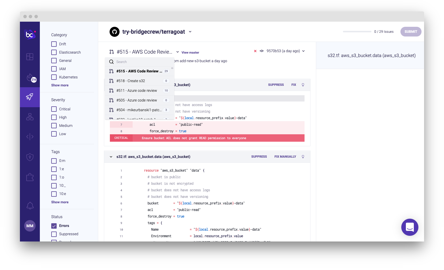Viewport: 444px width, 270px height.
Task: Click the FIX button
Action: (294, 85)
